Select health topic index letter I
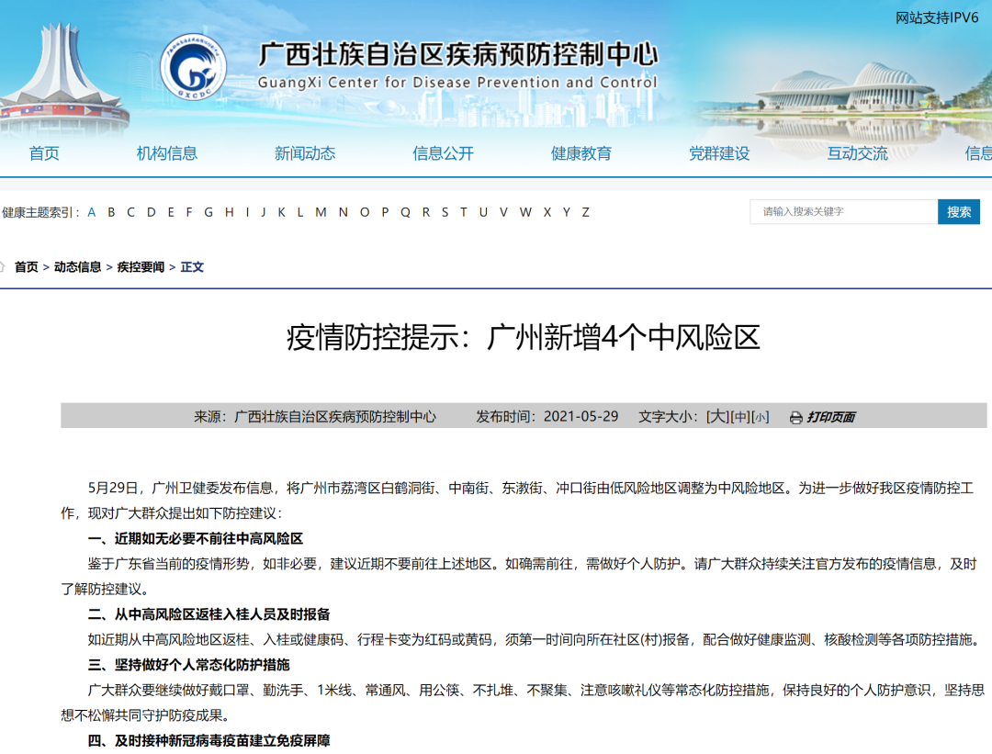Viewport: 992px width, 754px height. [x=247, y=212]
